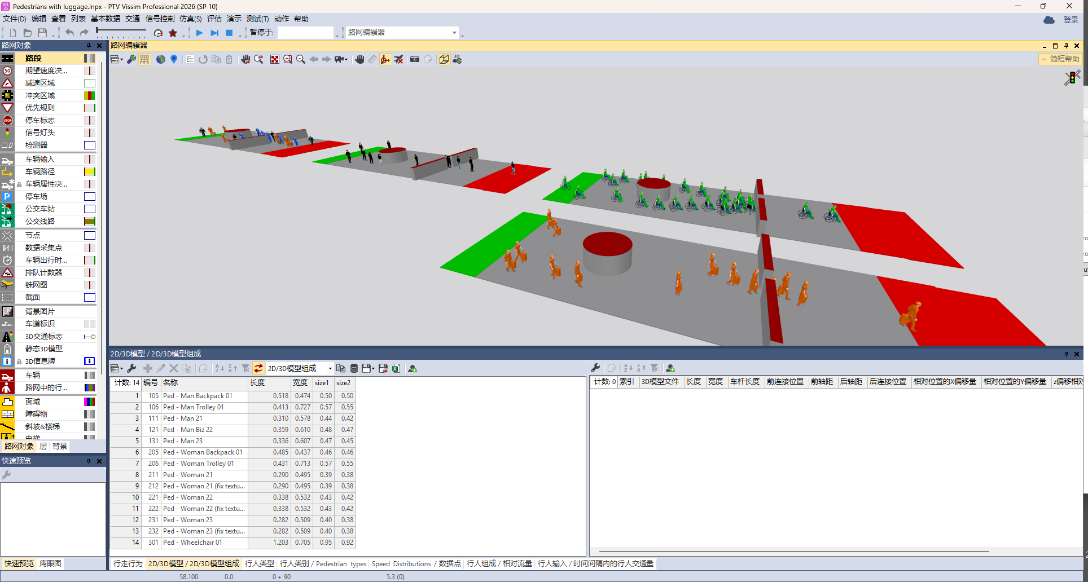The width and height of the screenshot is (1088, 582).
Task: Expand network editor layout selection dropdown
Action: point(121,59)
